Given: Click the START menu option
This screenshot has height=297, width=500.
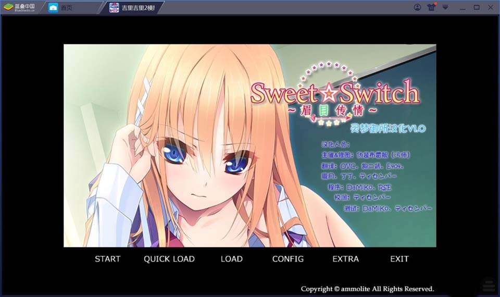Looking at the screenshot, I should pos(107,259).
